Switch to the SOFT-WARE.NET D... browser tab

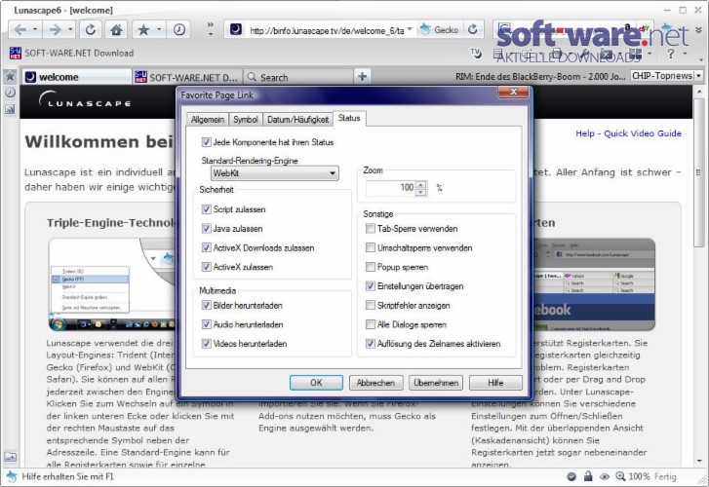click(186, 77)
